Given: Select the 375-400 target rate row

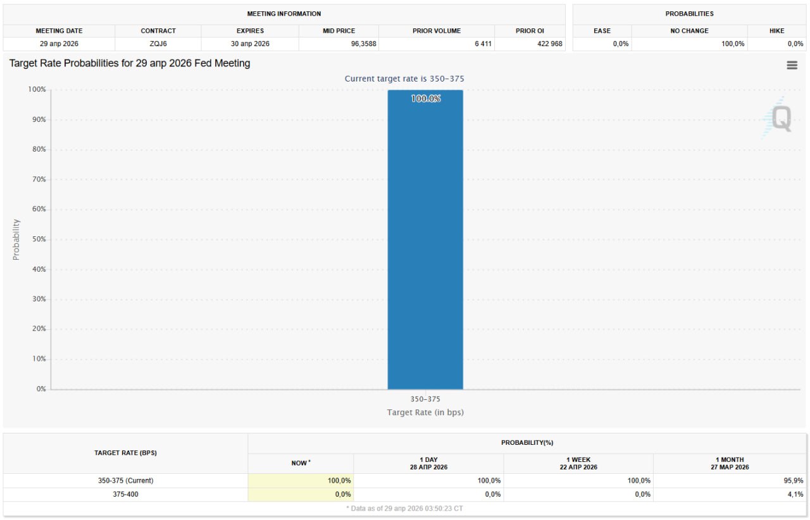Looking at the screenshot, I should point(125,494).
